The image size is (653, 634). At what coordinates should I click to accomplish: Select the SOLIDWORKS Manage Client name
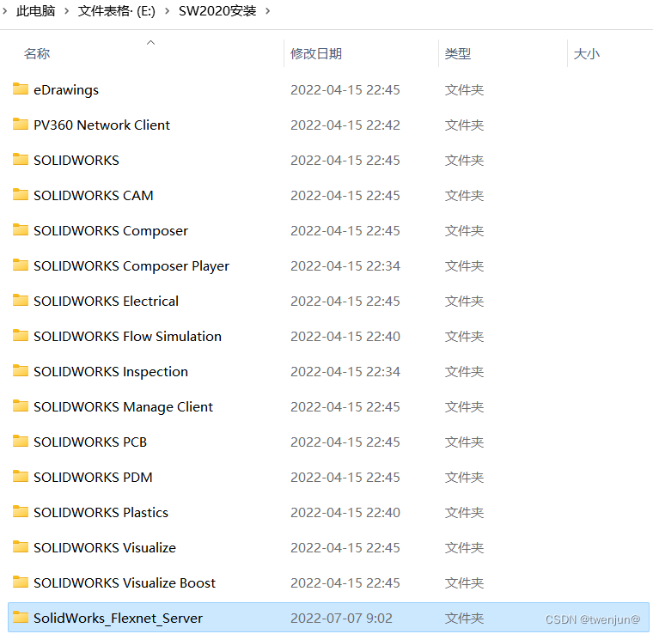(123, 407)
